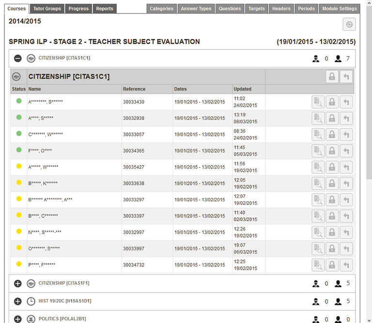Expand the HIST 19/20C [H19AS1D1] section
Screen dimensions: 372x323
click(x=18, y=301)
